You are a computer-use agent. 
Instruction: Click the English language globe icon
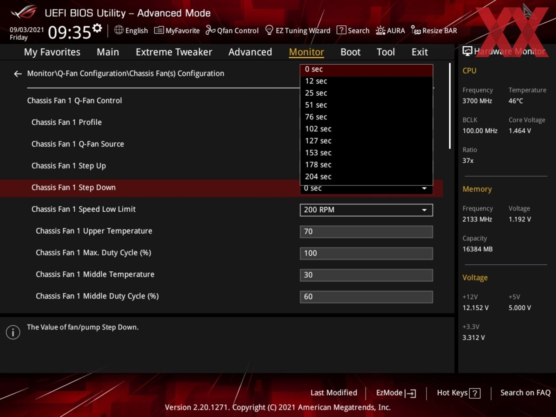pos(119,30)
